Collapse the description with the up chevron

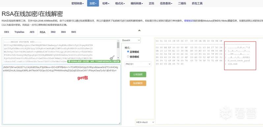tap(139, 30)
